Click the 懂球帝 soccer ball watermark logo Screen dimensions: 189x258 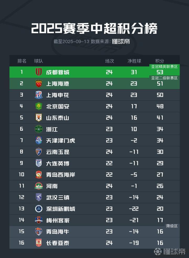click(x=158, y=252)
